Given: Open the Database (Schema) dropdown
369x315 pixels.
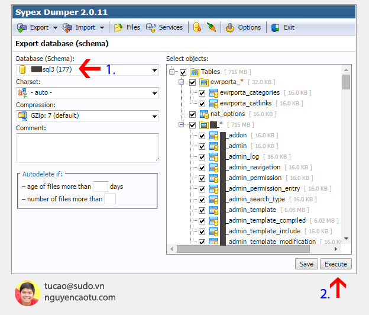Looking at the screenshot, I should [88, 70].
